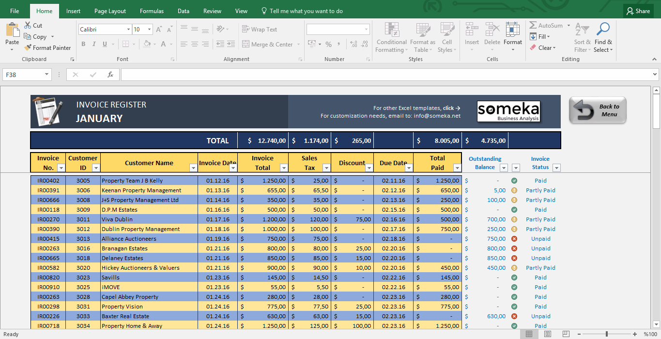661x339 pixels.
Task: Click inside the formula bar
Action: [x=339, y=74]
